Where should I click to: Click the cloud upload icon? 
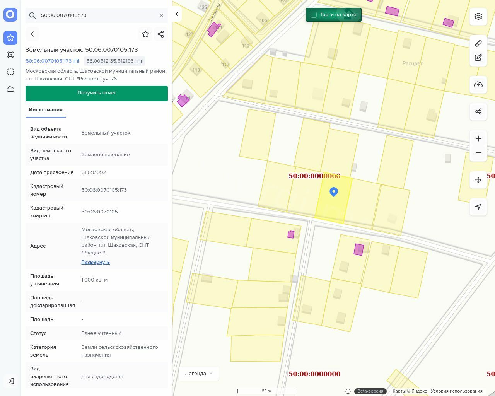[478, 85]
